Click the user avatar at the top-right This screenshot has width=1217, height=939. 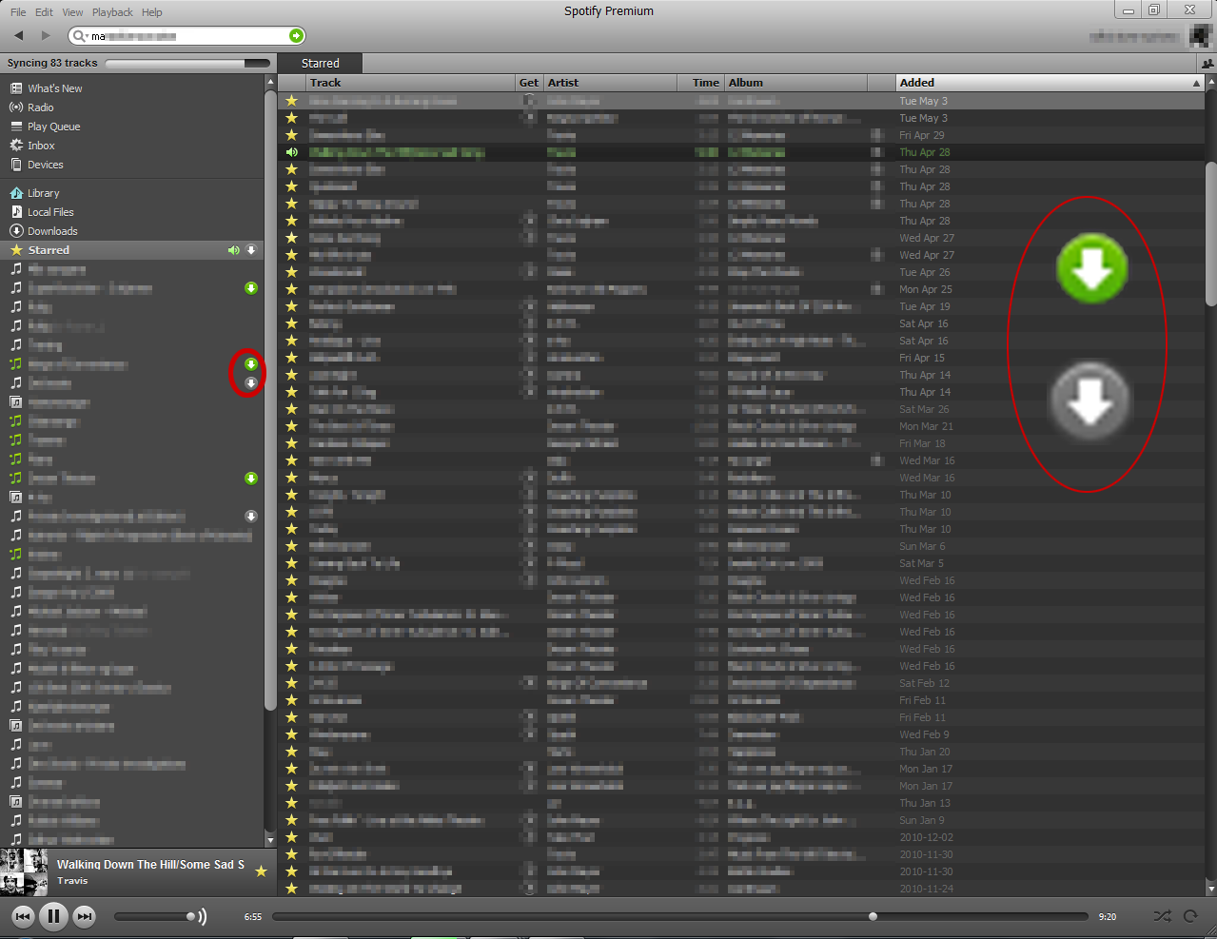tap(1200, 35)
